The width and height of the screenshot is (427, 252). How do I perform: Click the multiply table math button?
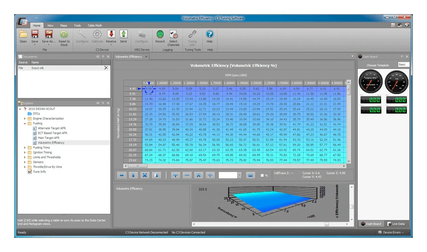point(199,175)
